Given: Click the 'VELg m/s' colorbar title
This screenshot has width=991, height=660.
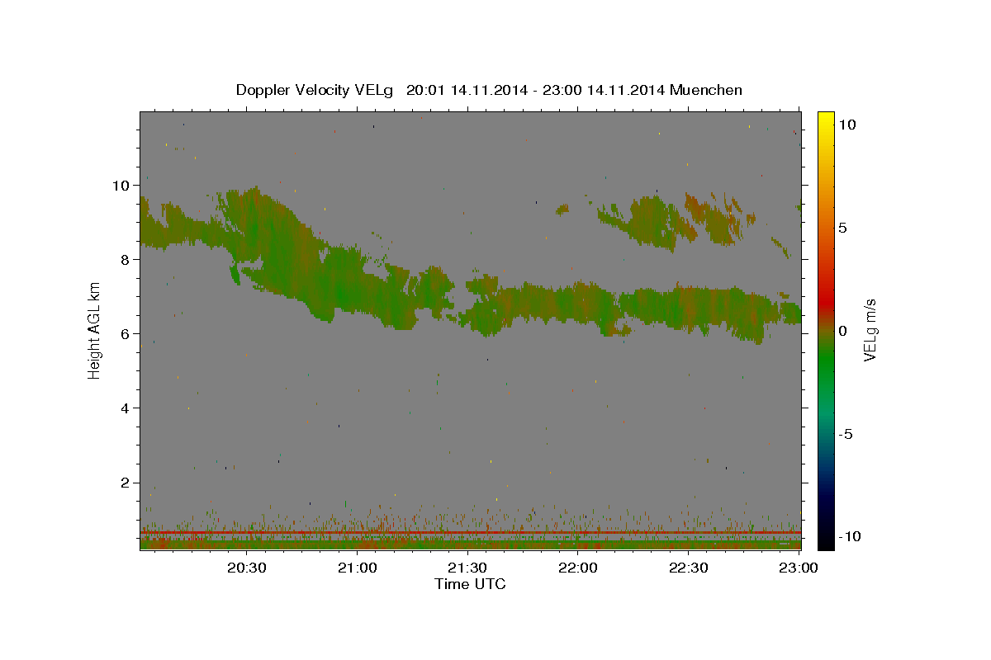Looking at the screenshot, I should click(870, 330).
